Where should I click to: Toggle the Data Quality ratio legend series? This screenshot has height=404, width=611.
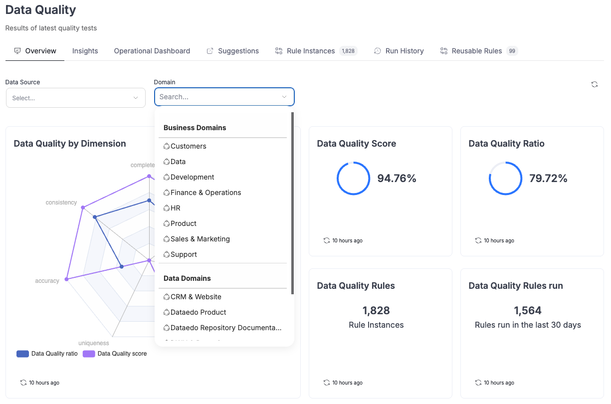pyautogui.click(x=47, y=354)
